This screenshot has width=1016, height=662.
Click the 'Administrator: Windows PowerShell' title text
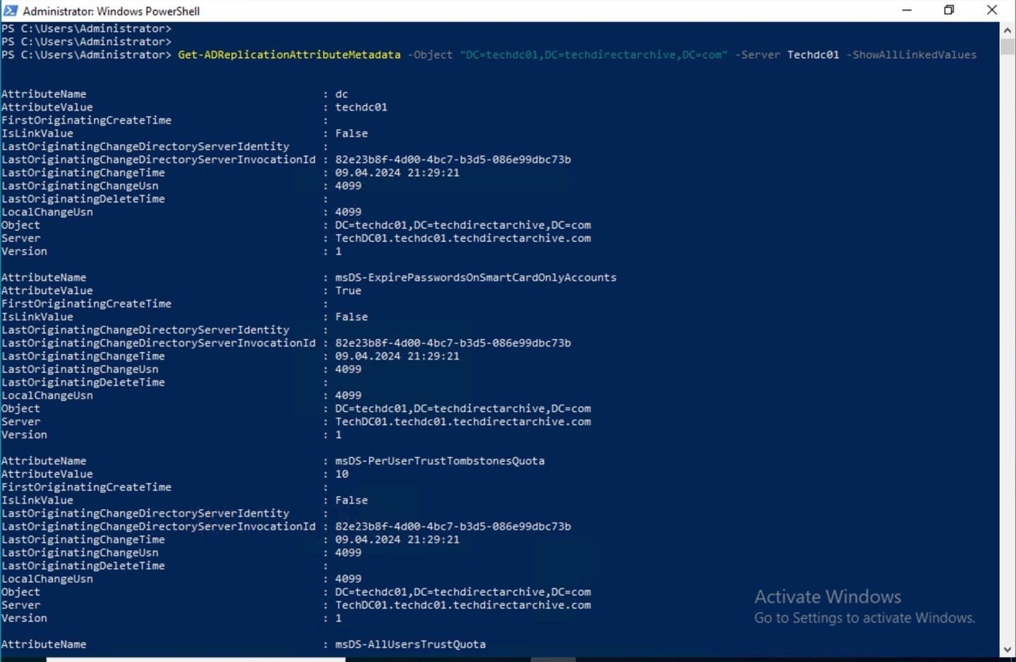(111, 11)
